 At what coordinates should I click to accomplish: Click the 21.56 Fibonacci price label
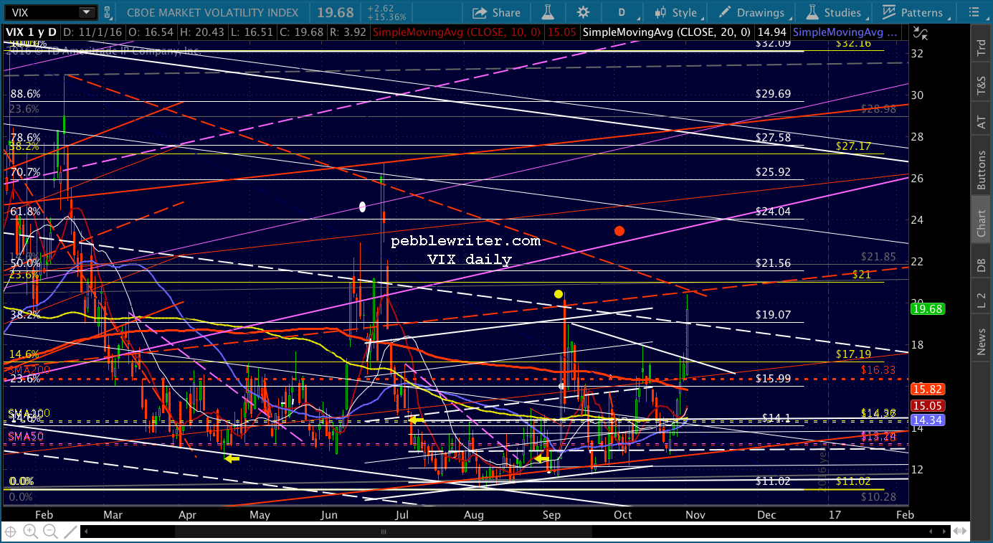click(774, 263)
